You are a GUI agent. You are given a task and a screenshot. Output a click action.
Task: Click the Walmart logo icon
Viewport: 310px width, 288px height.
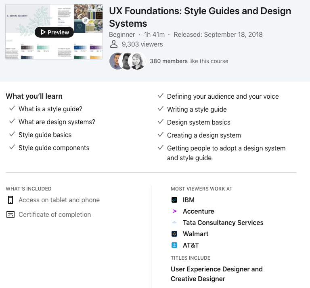point(174,234)
